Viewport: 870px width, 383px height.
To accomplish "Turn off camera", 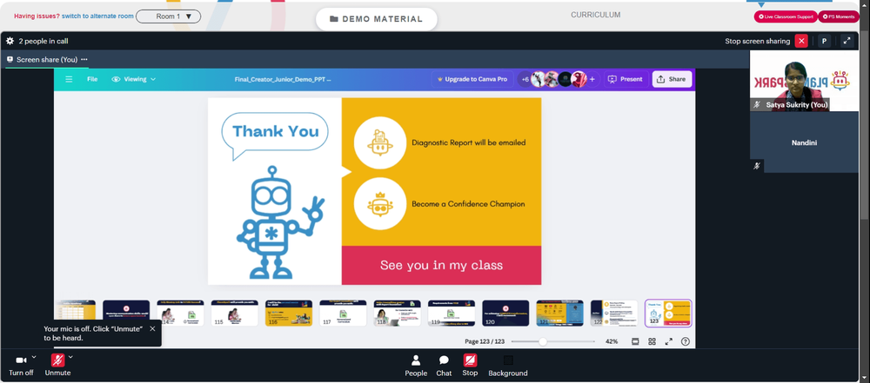I will coord(21,366).
